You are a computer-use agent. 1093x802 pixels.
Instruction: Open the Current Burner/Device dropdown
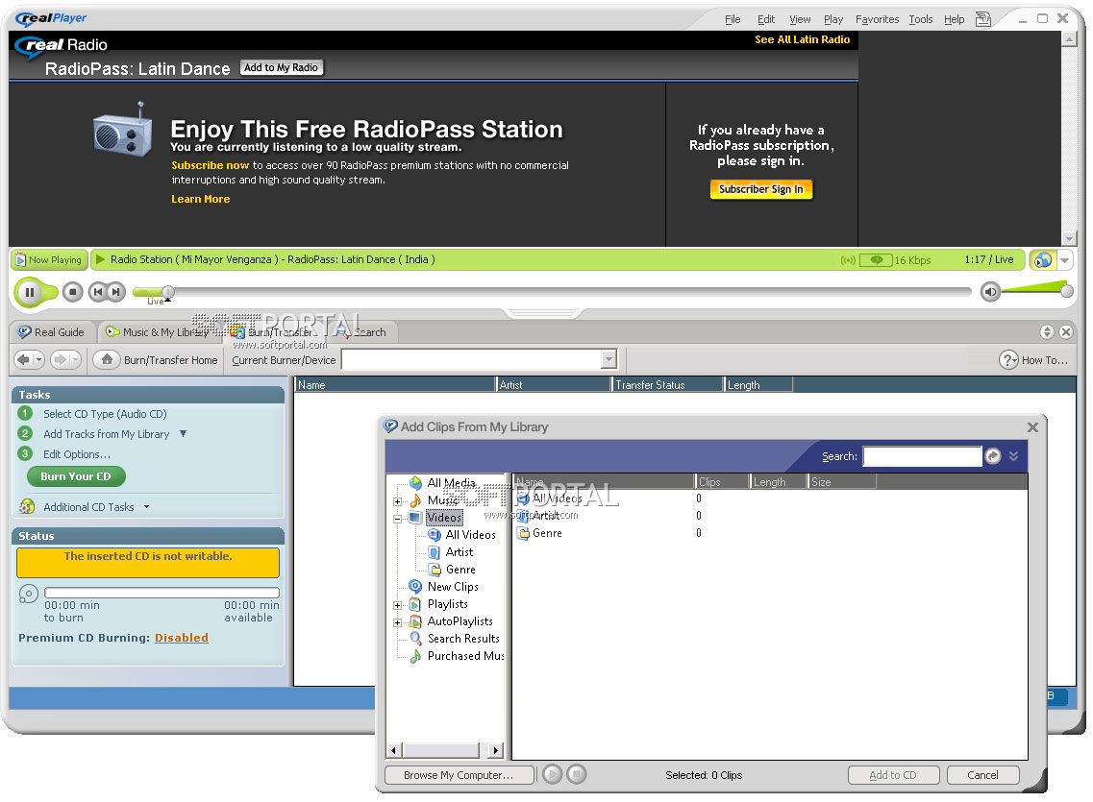click(x=609, y=360)
